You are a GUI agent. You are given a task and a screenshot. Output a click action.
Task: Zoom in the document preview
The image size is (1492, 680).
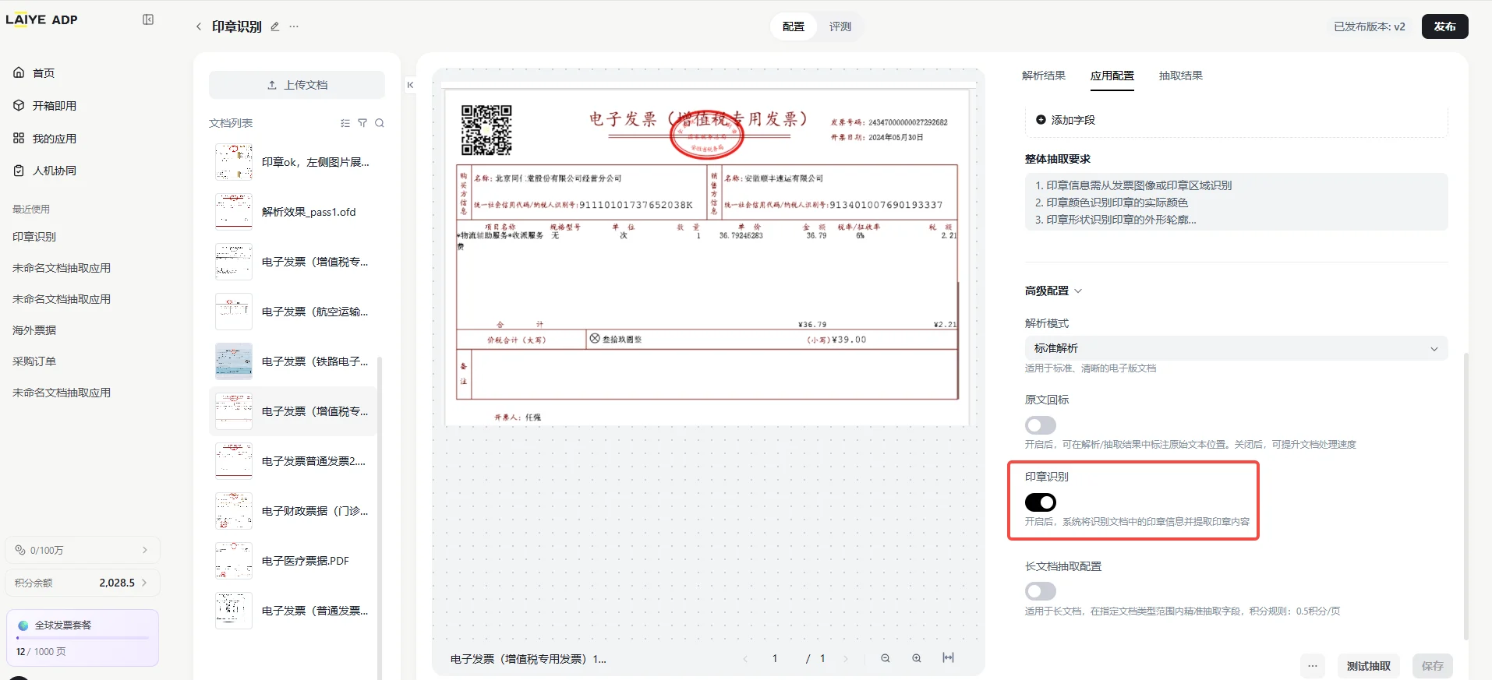(x=917, y=658)
